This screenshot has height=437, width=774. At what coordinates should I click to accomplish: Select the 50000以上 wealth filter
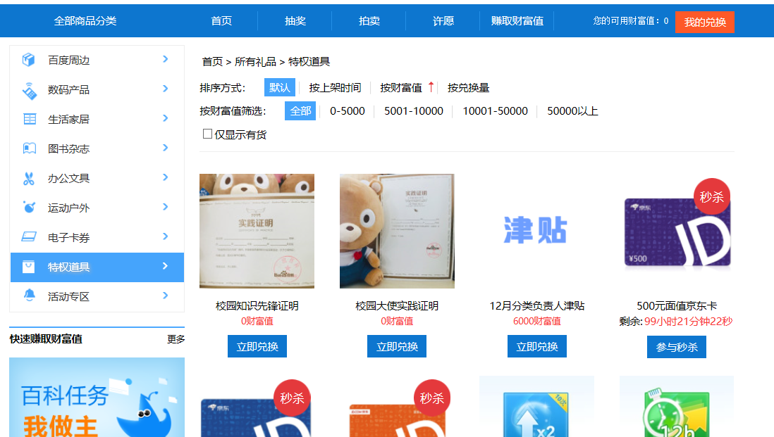point(572,111)
